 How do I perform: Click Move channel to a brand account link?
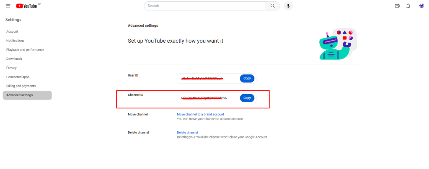[201, 114]
